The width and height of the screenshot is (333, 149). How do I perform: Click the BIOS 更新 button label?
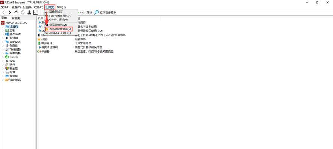tap(86, 12)
